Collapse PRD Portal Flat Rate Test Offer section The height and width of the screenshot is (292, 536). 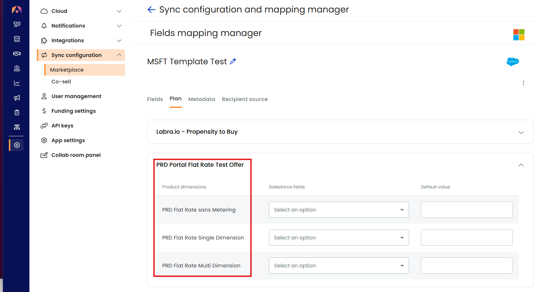click(521, 165)
